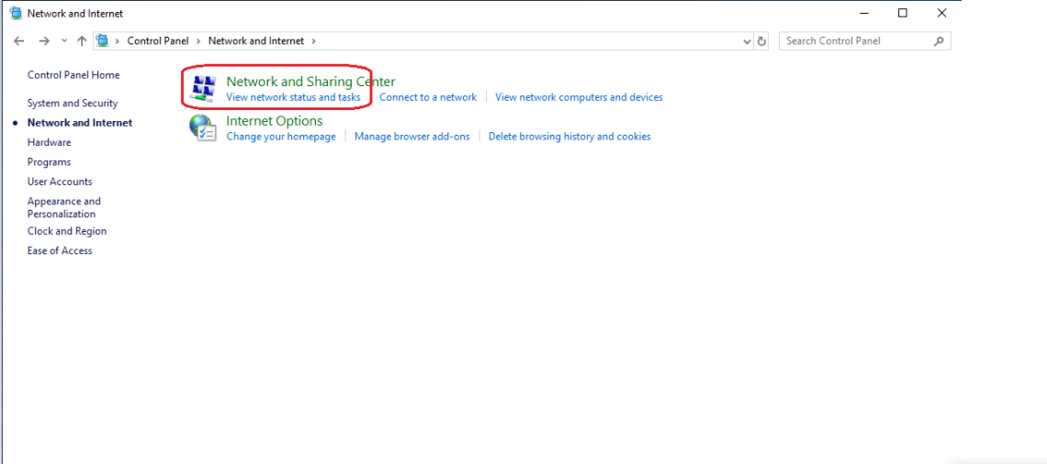Select System and Security in sidebar
Image resolution: width=1047 pixels, height=464 pixels.
click(73, 103)
